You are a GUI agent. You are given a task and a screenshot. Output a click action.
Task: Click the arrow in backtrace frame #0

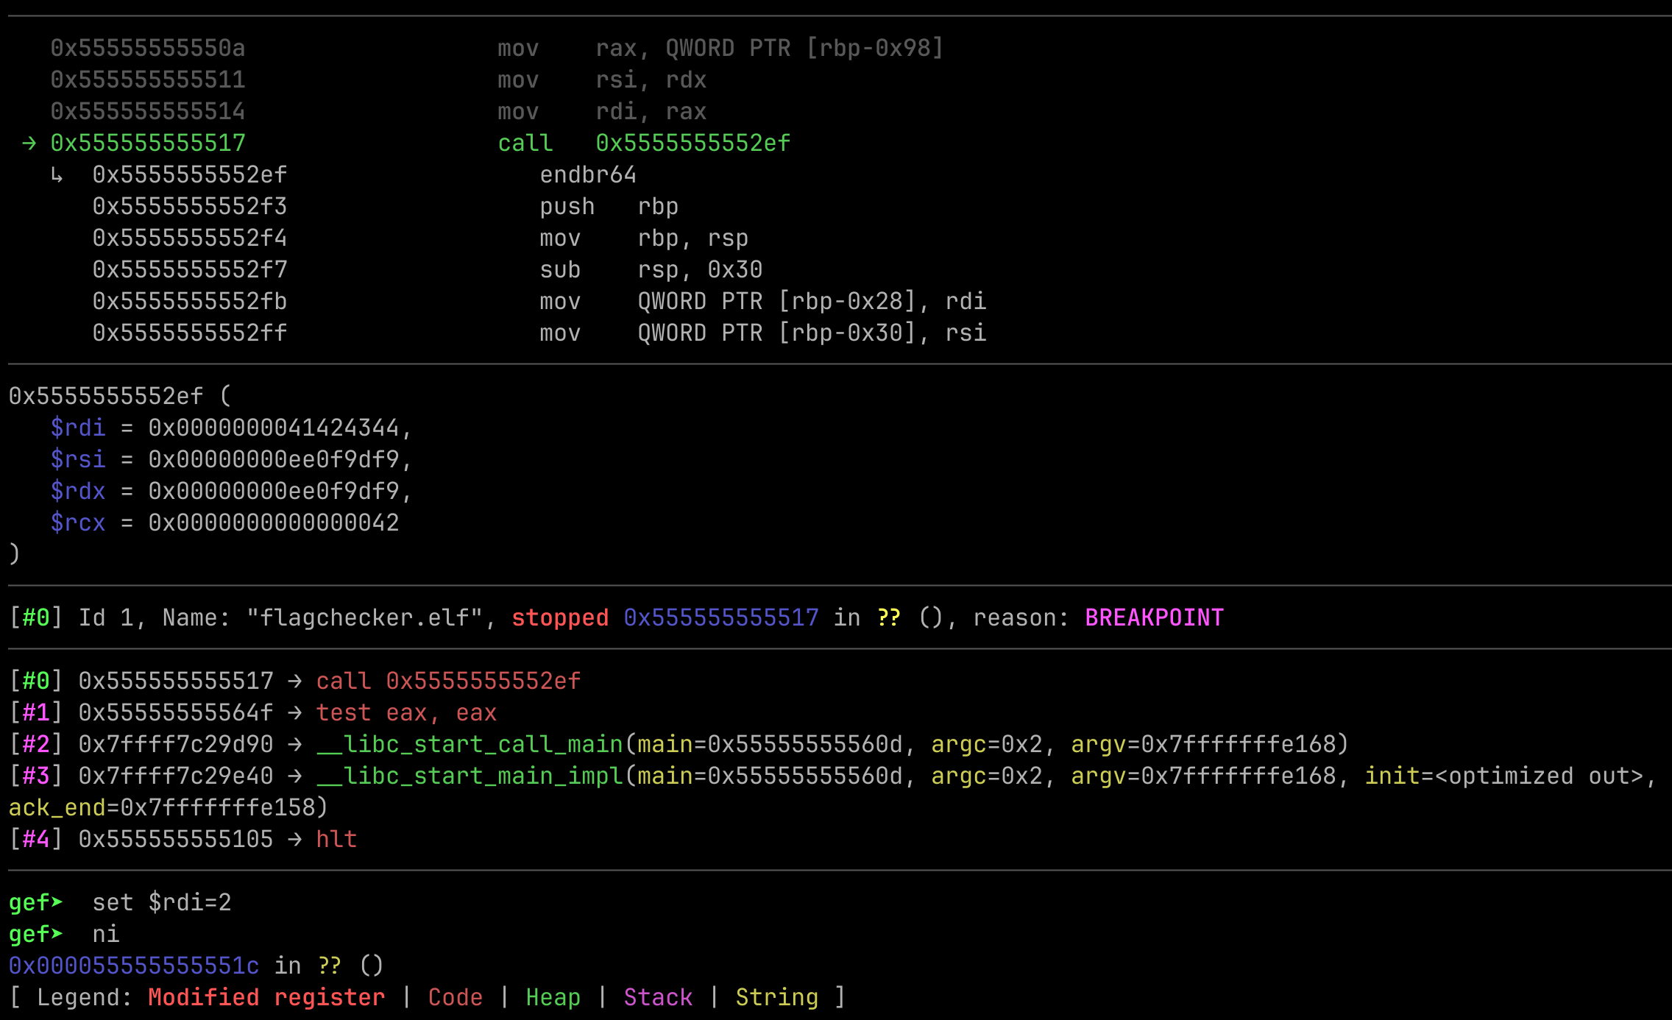coord(294,681)
